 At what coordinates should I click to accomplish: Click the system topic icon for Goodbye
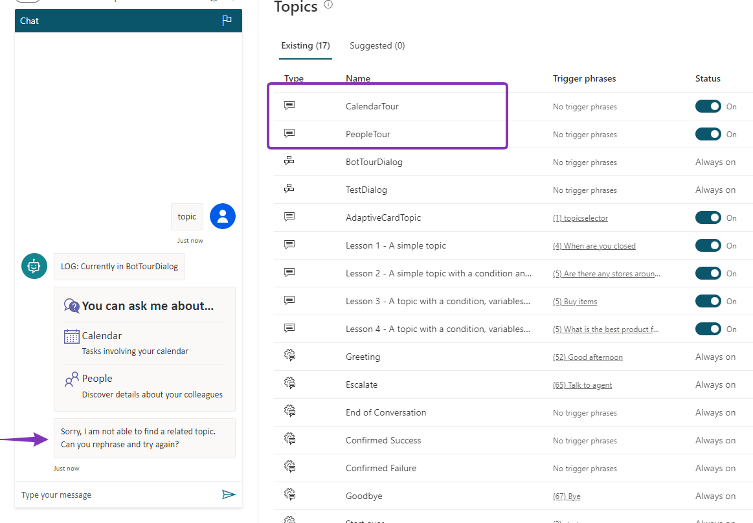pos(289,495)
